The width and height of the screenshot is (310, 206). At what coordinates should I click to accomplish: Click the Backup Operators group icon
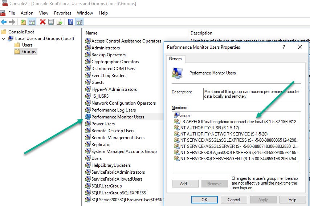pos(88,54)
